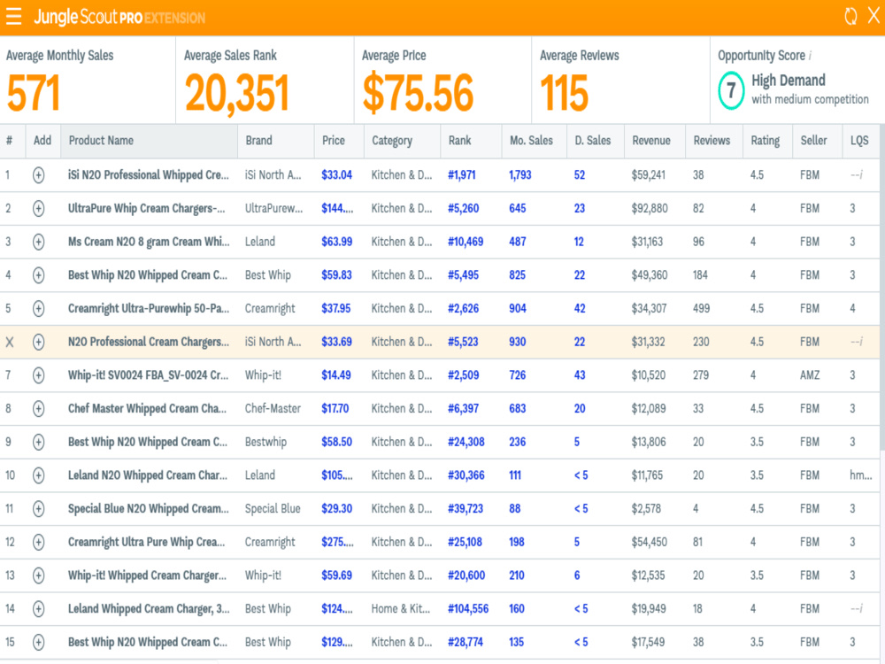Add Leland N2O Whipped Cream Chargers product
The width and height of the screenshot is (885, 664).
click(38, 475)
